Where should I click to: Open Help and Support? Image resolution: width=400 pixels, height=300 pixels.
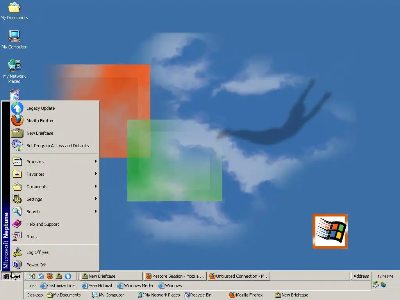55,224
